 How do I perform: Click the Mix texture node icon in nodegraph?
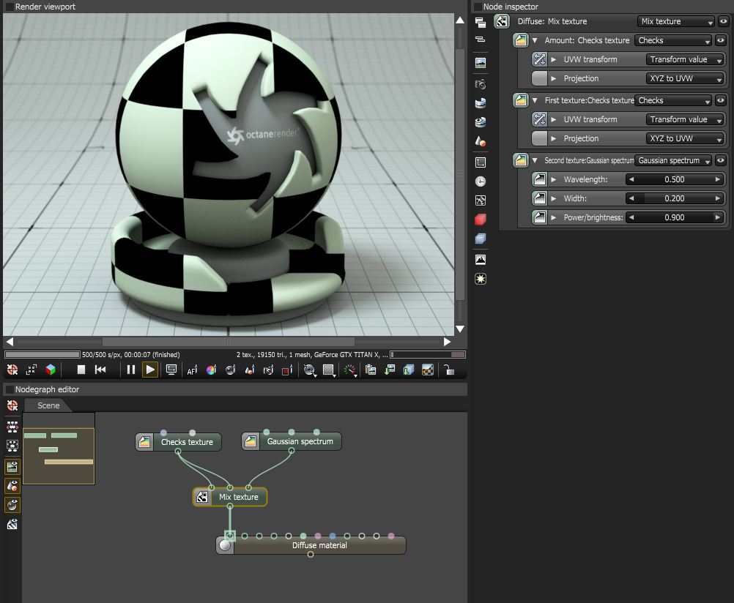201,498
